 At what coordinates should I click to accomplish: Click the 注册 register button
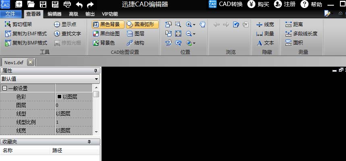tap(285, 4)
